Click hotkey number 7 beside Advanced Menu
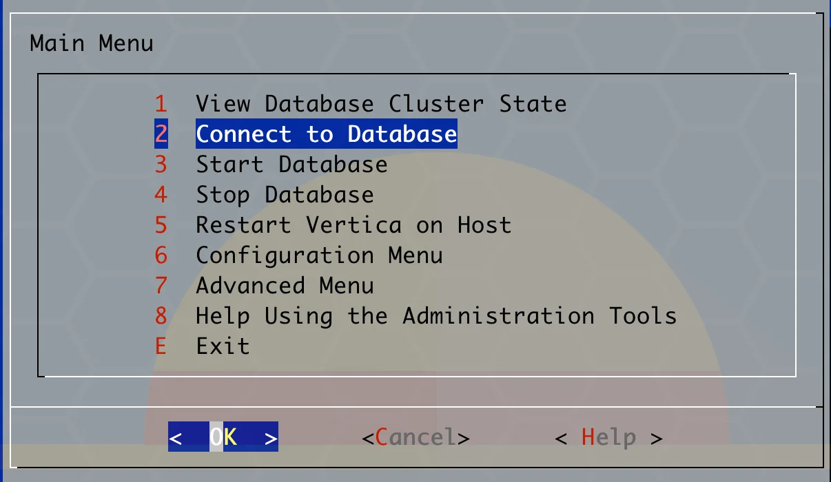 (161, 286)
